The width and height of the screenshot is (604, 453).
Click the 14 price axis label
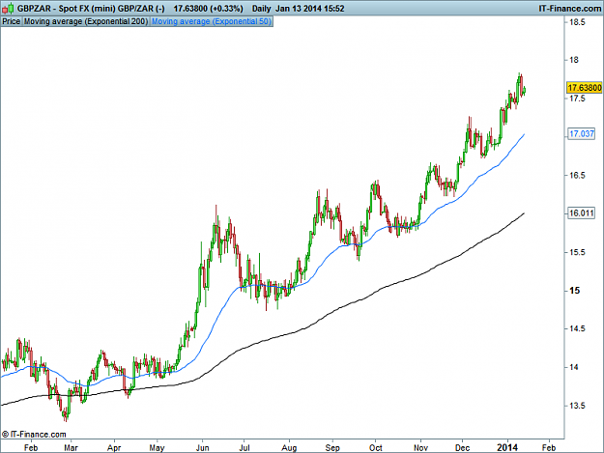coord(574,367)
